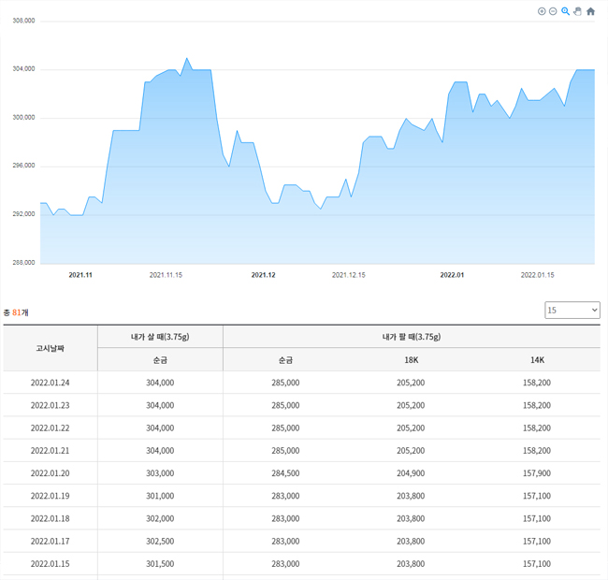Select the 14K column header
608x580 pixels.
(537, 359)
